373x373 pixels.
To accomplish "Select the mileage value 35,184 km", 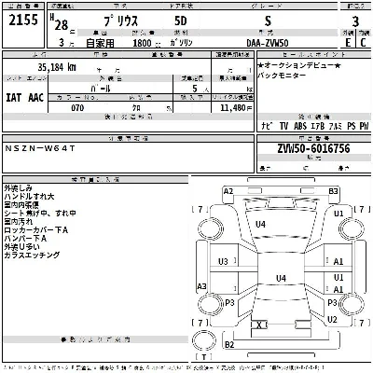I will pyautogui.click(x=57, y=67).
